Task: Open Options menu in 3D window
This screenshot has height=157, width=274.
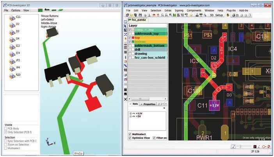Action: (x=16, y=10)
